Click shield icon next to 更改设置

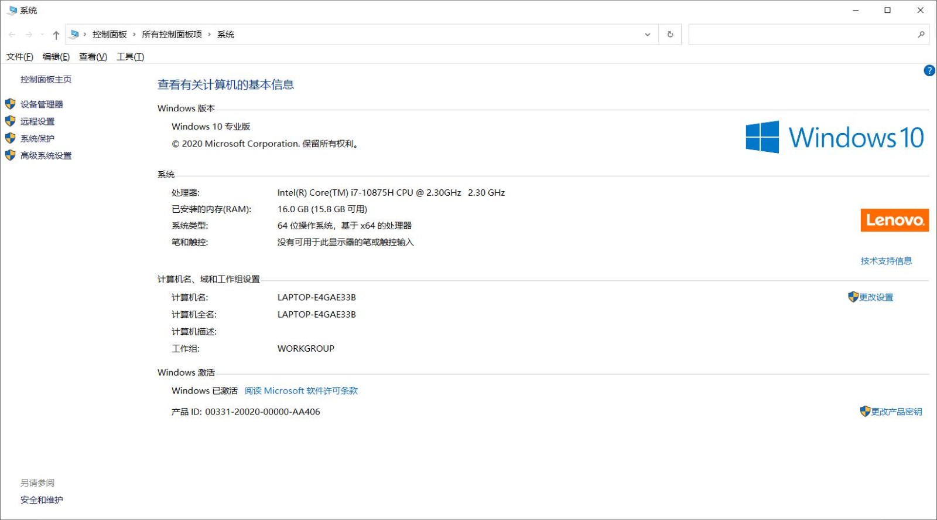click(853, 297)
